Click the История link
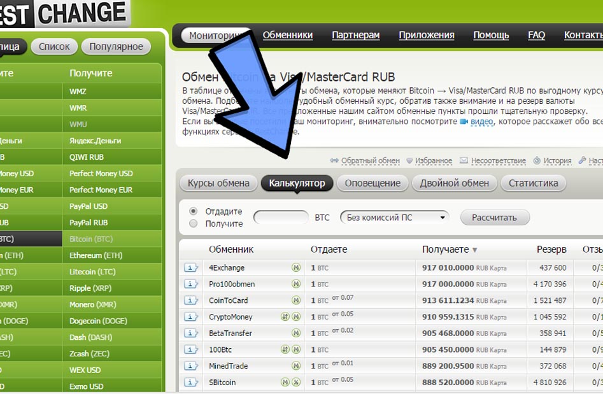The height and width of the screenshot is (394, 603). [x=558, y=160]
